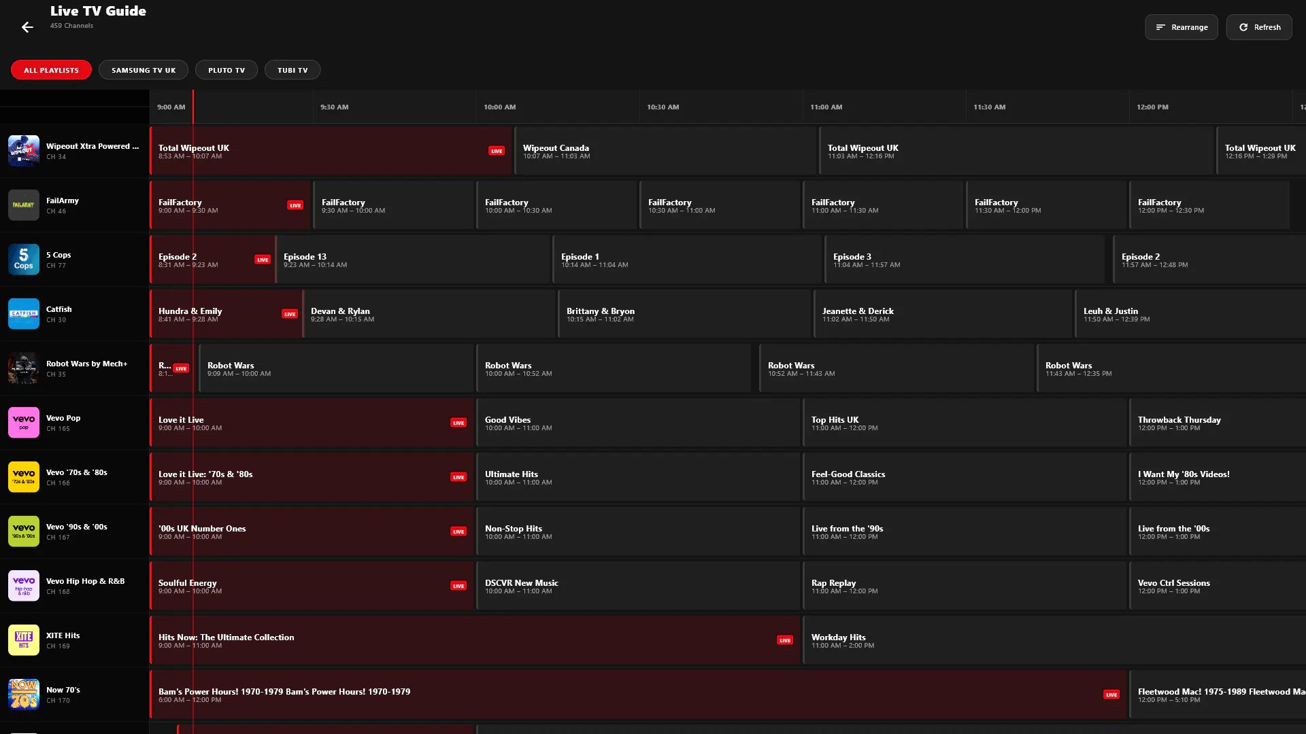The height and width of the screenshot is (734, 1306).
Task: Open I Want My '80s Videos! program
Action: pyautogui.click(x=1218, y=477)
